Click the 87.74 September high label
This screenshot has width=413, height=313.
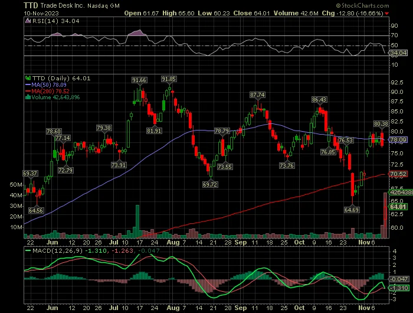pyautogui.click(x=257, y=94)
